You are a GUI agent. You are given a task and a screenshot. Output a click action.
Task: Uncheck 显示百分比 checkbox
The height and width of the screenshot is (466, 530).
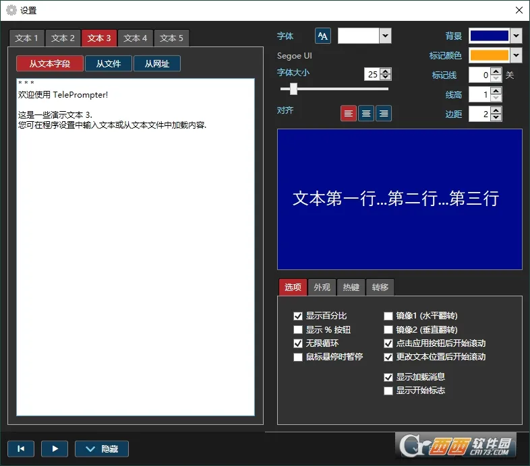[298, 316]
